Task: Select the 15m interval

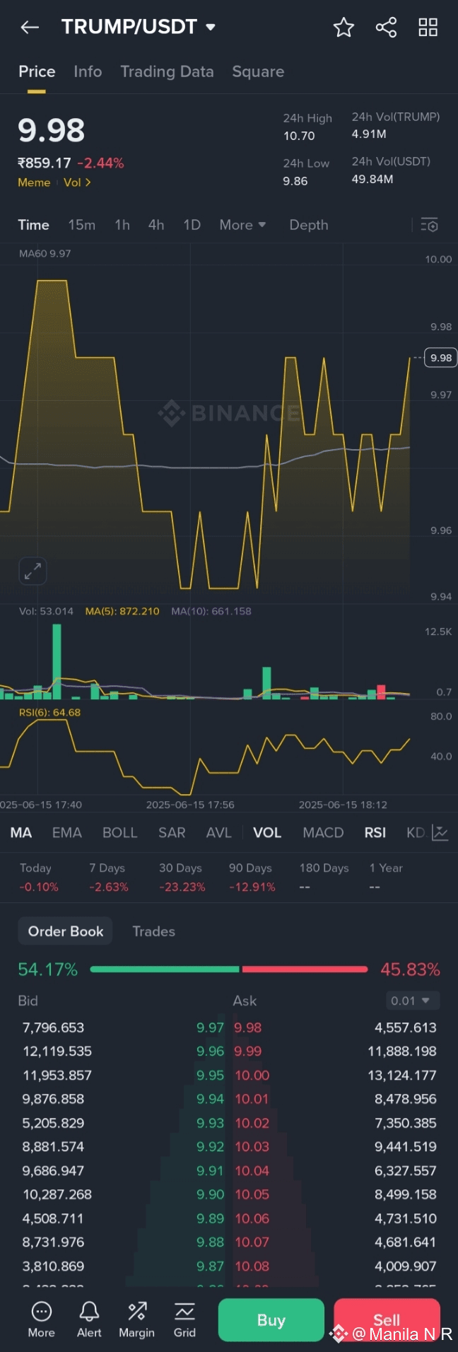Action: click(82, 225)
